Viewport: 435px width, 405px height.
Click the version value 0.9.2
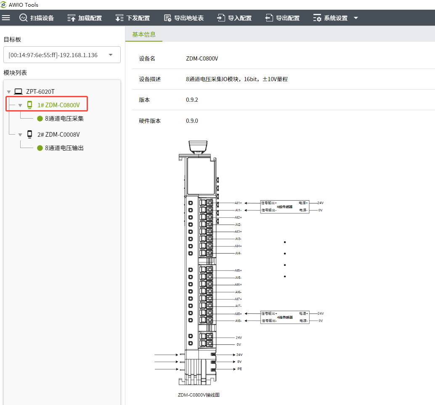coord(192,100)
